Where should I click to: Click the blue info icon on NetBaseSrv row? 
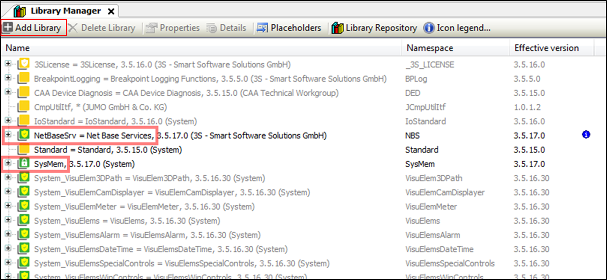tap(585, 135)
